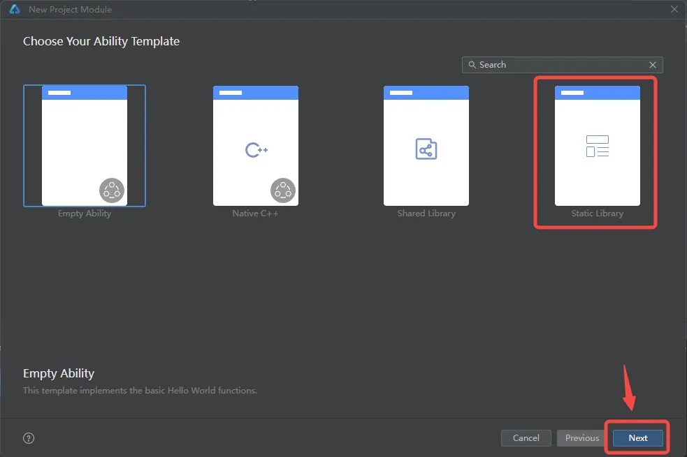Select the Shared Library template label
The image size is (687, 457).
point(426,213)
